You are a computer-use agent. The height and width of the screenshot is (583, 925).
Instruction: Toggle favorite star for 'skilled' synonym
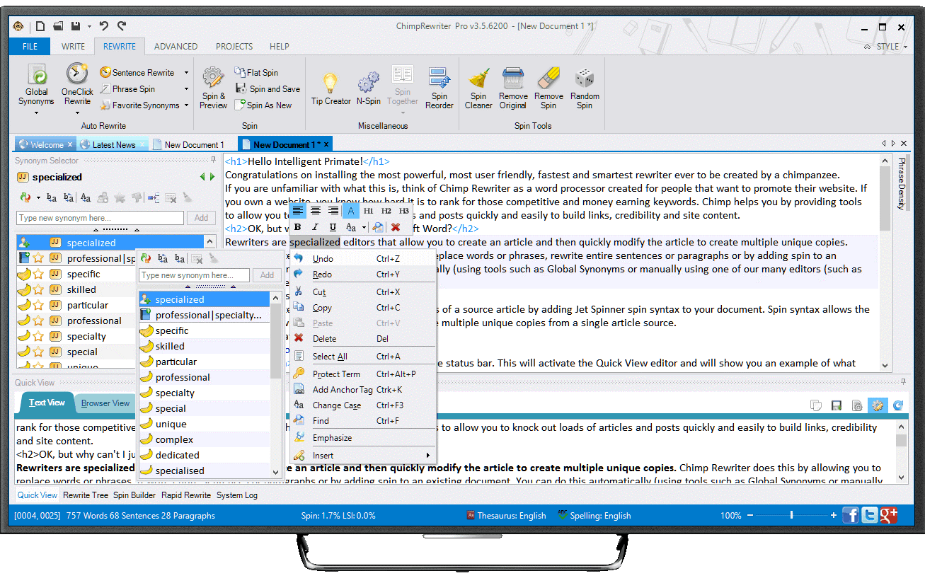tap(39, 289)
